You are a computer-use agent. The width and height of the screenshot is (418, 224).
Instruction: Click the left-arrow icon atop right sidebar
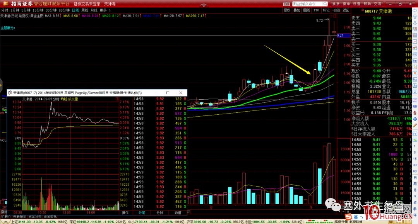415,10
